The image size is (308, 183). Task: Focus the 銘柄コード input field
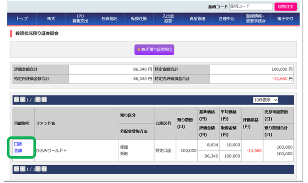251,7
